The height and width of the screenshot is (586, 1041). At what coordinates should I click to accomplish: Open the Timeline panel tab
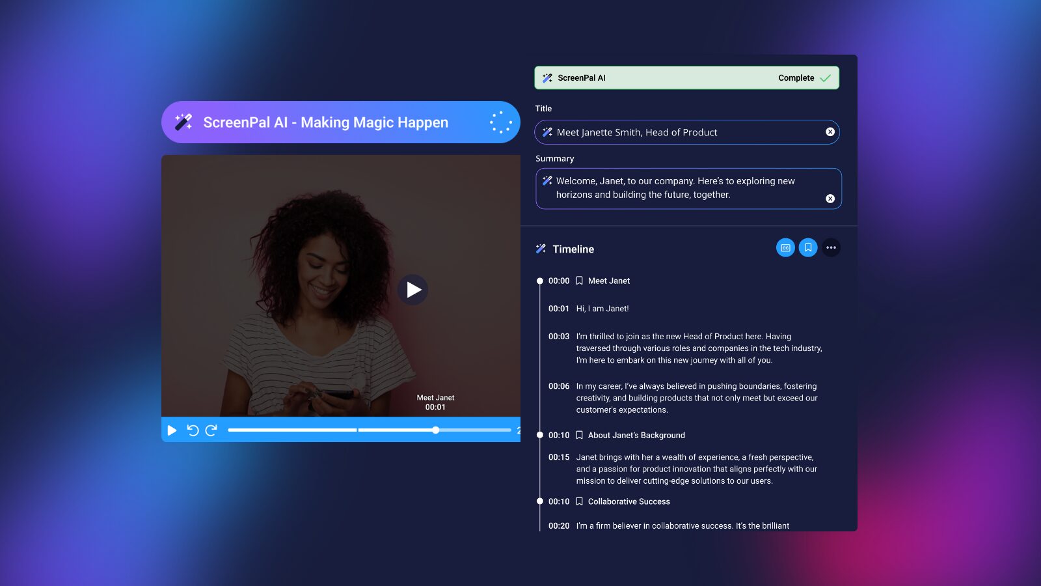(573, 249)
